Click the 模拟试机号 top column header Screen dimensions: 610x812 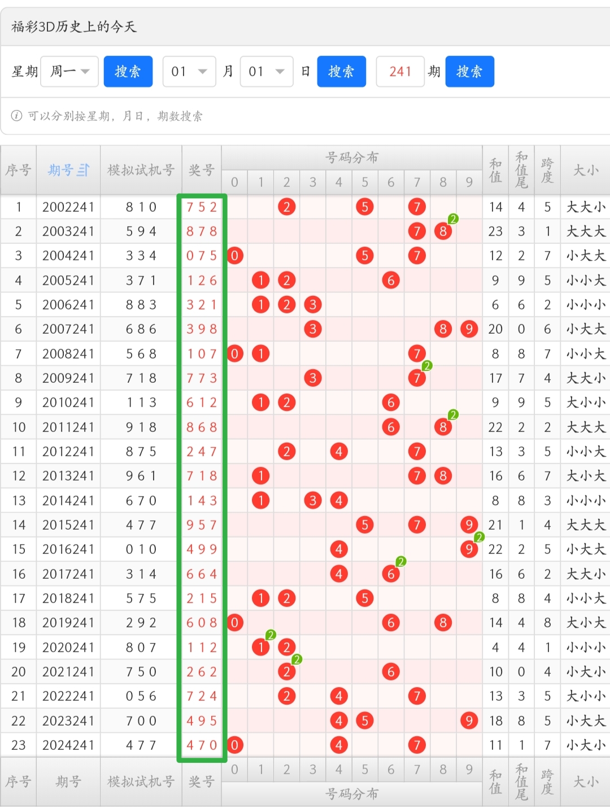(141, 170)
